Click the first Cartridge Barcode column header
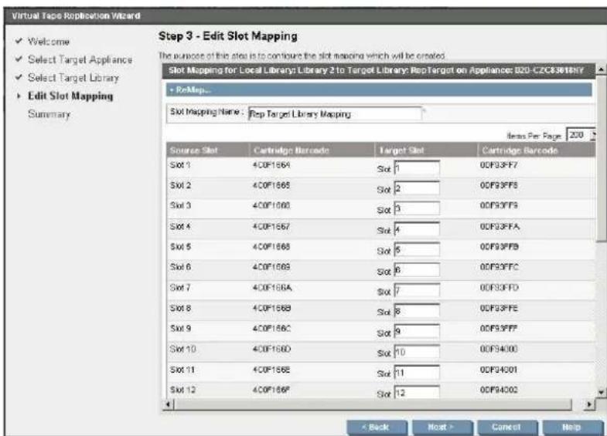 pyautogui.click(x=312, y=150)
